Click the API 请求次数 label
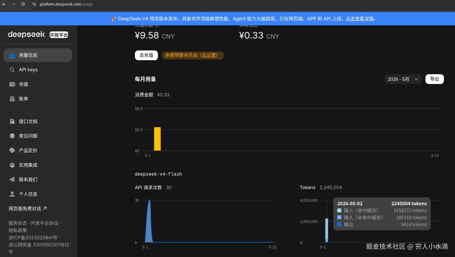 pos(148,188)
